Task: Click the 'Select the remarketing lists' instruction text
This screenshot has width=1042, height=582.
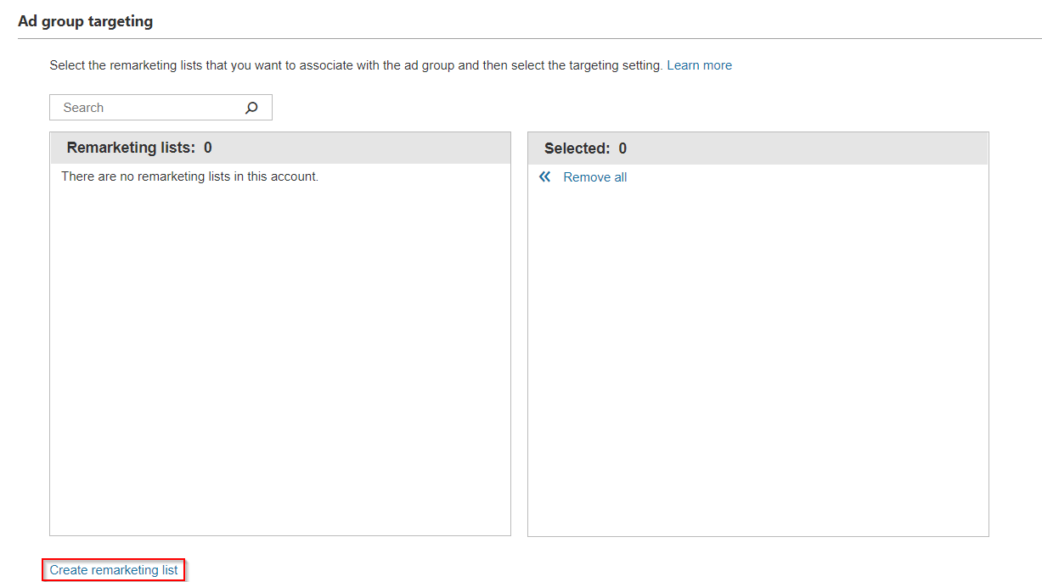Action: click(255, 65)
